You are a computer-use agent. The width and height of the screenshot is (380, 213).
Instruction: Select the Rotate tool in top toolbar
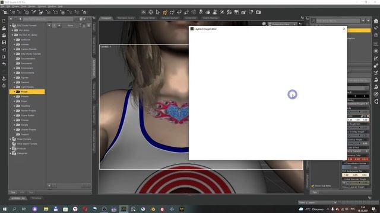pyautogui.click(x=172, y=12)
